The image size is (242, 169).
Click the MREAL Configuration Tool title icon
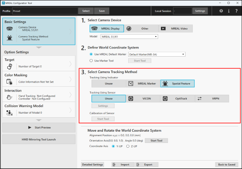[x=3, y=3]
